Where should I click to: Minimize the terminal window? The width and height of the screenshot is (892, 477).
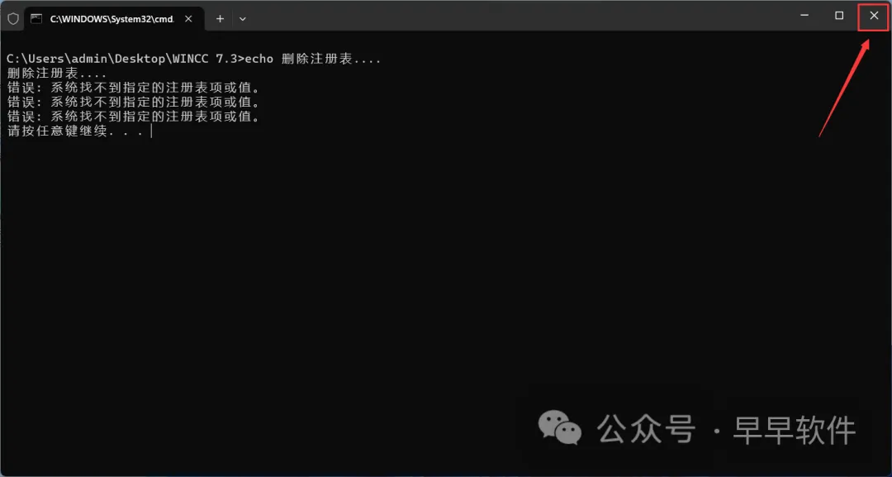pyautogui.click(x=804, y=16)
